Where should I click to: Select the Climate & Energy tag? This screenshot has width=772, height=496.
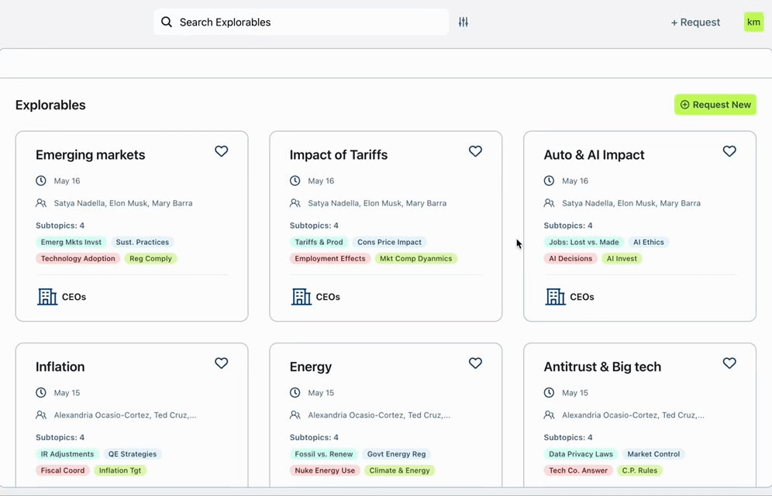(400, 470)
